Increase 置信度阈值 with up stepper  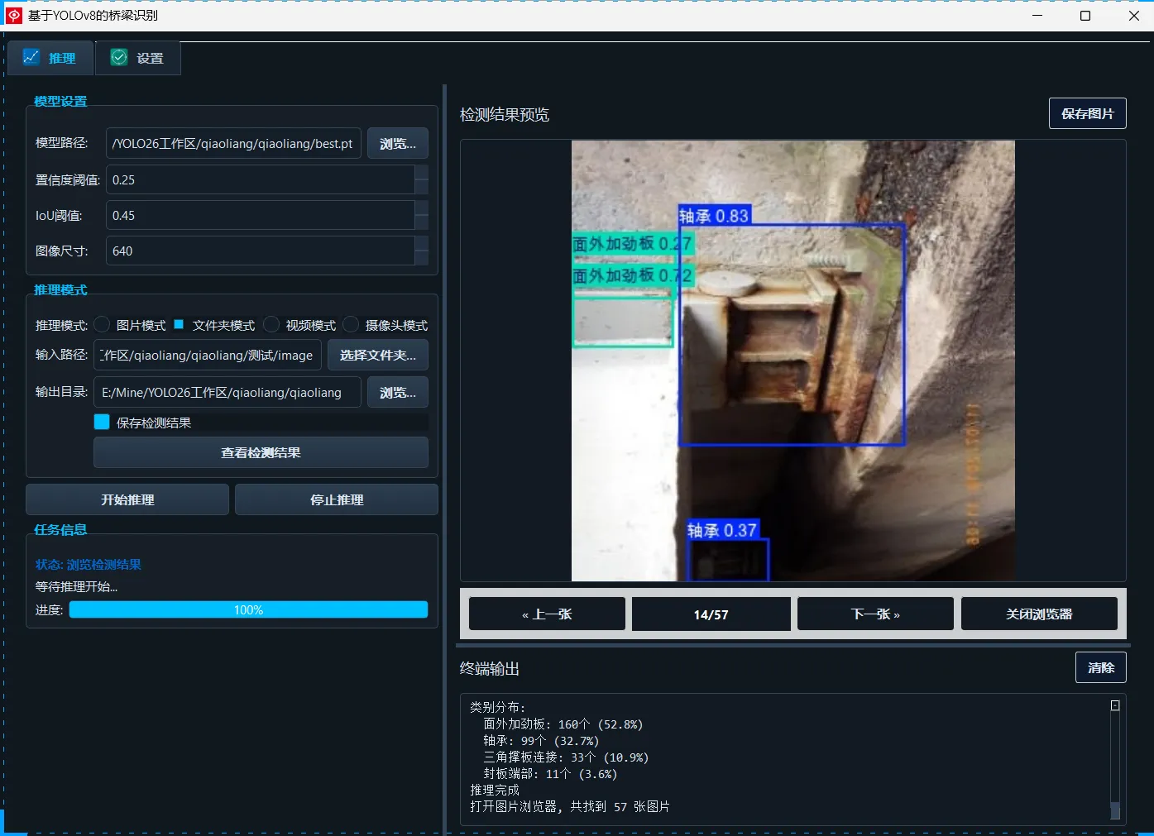click(x=421, y=172)
